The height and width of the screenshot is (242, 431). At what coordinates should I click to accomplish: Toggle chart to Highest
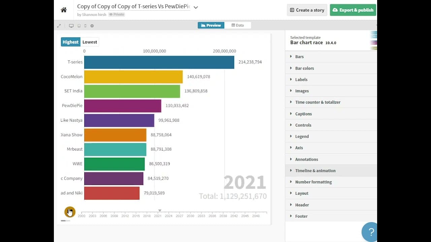click(70, 42)
